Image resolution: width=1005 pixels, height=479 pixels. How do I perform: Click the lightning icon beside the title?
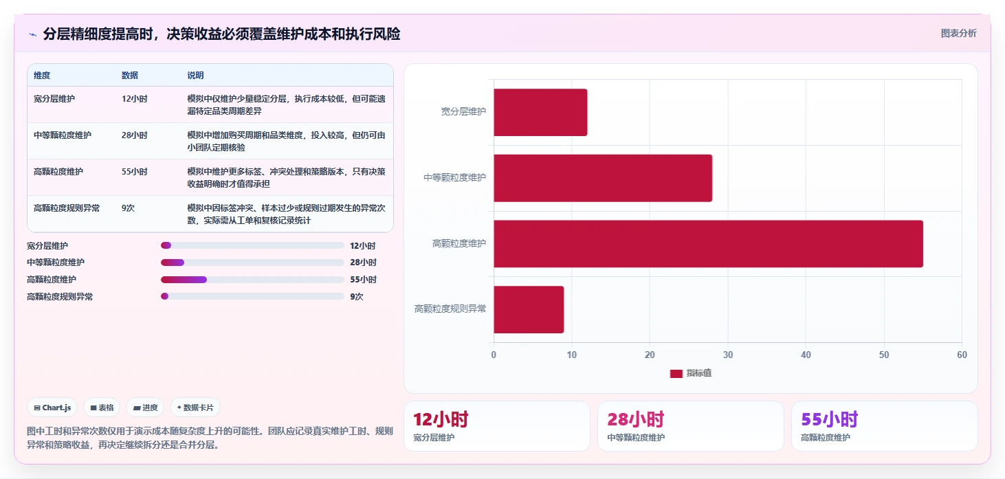(32, 34)
